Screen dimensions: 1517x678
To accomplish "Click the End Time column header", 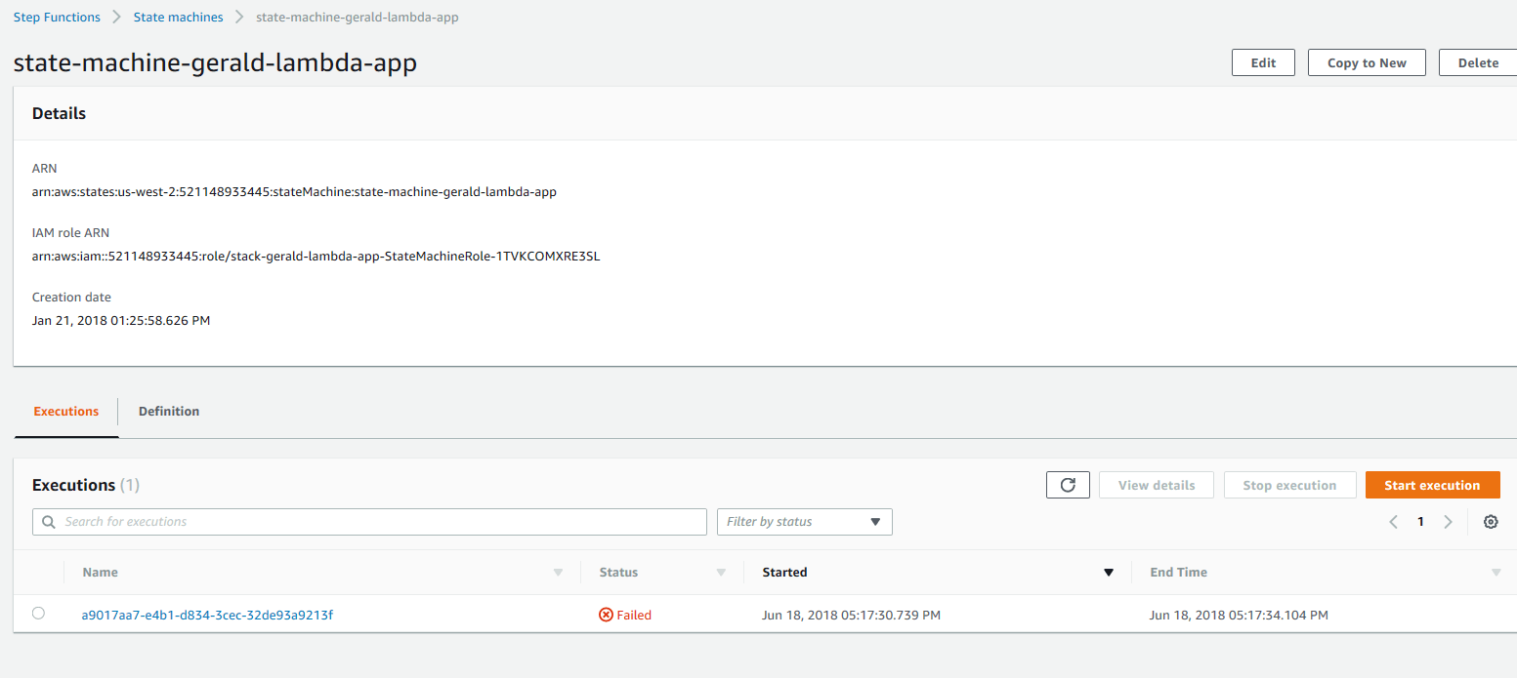I will [x=1178, y=573].
